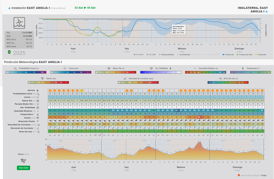The image size is (274, 179).
Task: Click the rain cloud icon beside Lluvia legend
Action: click(x=65, y=68)
